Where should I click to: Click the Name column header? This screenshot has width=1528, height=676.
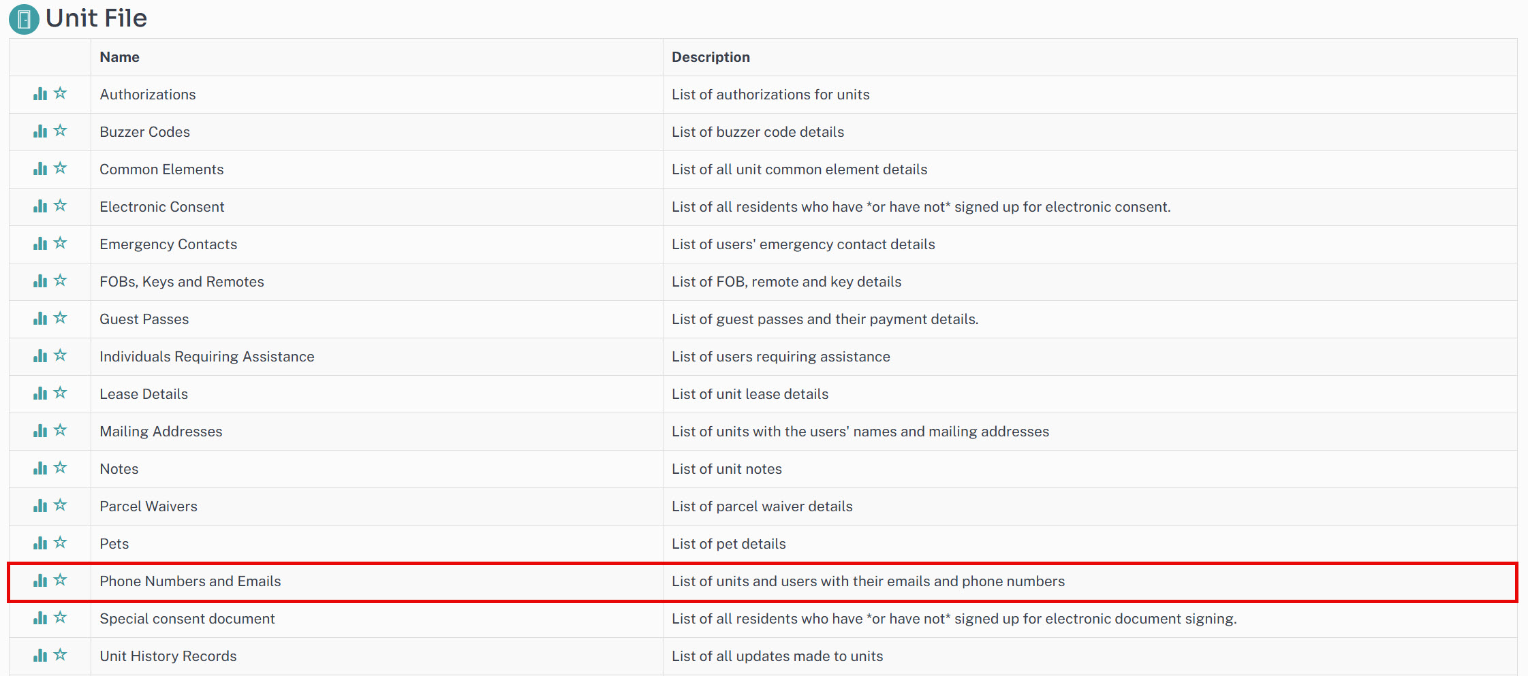coord(120,57)
